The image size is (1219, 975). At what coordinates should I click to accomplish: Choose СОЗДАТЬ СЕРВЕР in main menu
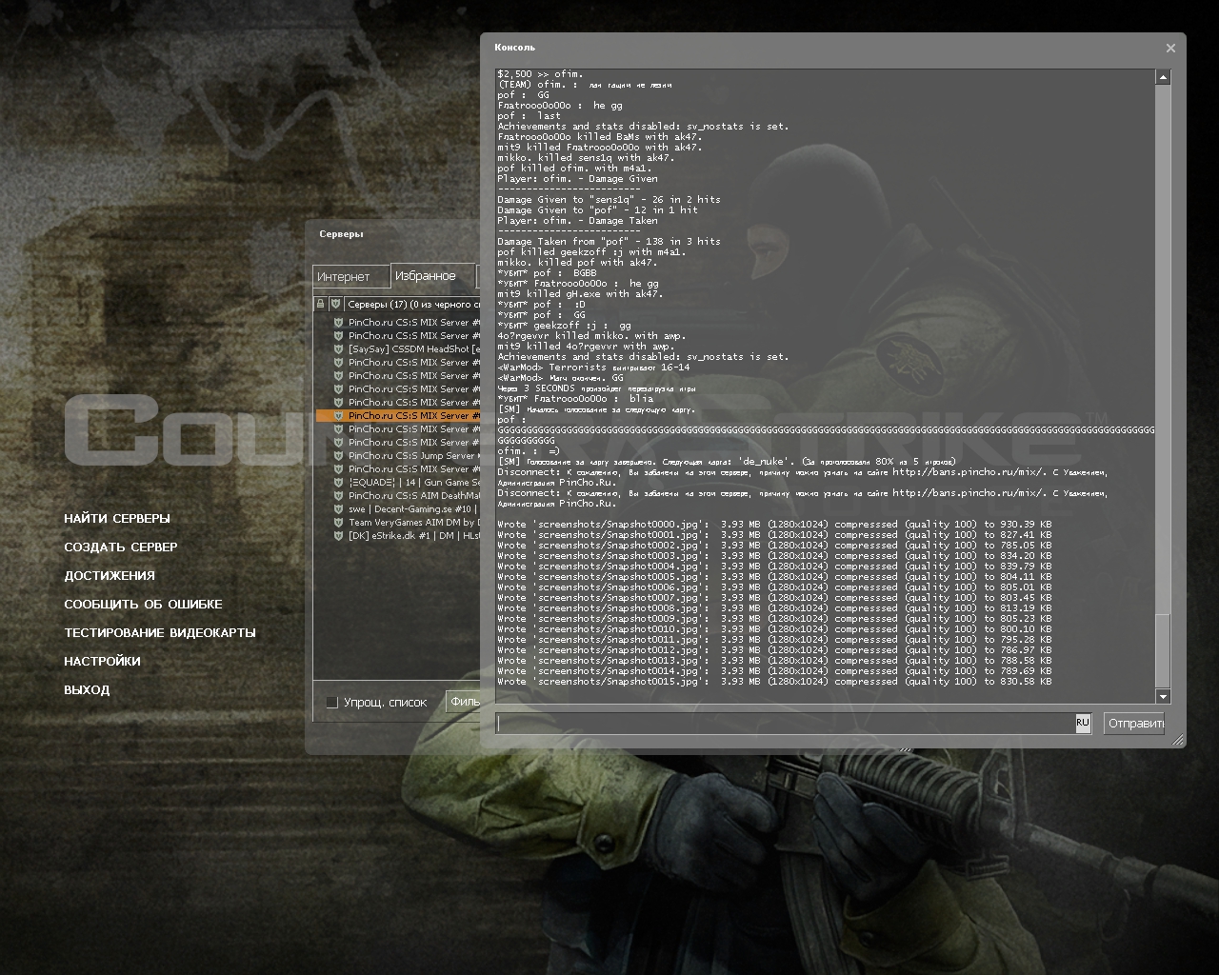[121, 547]
